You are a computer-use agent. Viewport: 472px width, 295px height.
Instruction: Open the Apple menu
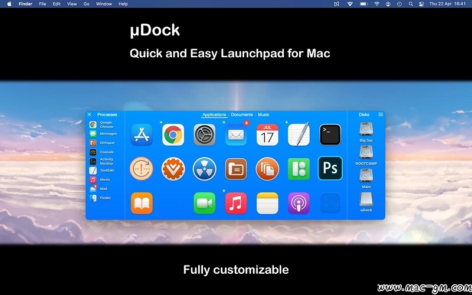click(9, 4)
